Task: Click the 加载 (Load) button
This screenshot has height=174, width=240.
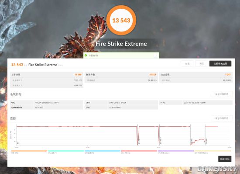Action: (x=187, y=64)
